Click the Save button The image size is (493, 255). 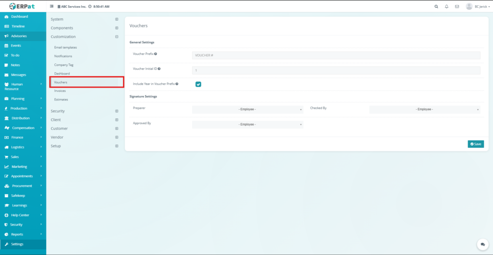pyautogui.click(x=476, y=144)
